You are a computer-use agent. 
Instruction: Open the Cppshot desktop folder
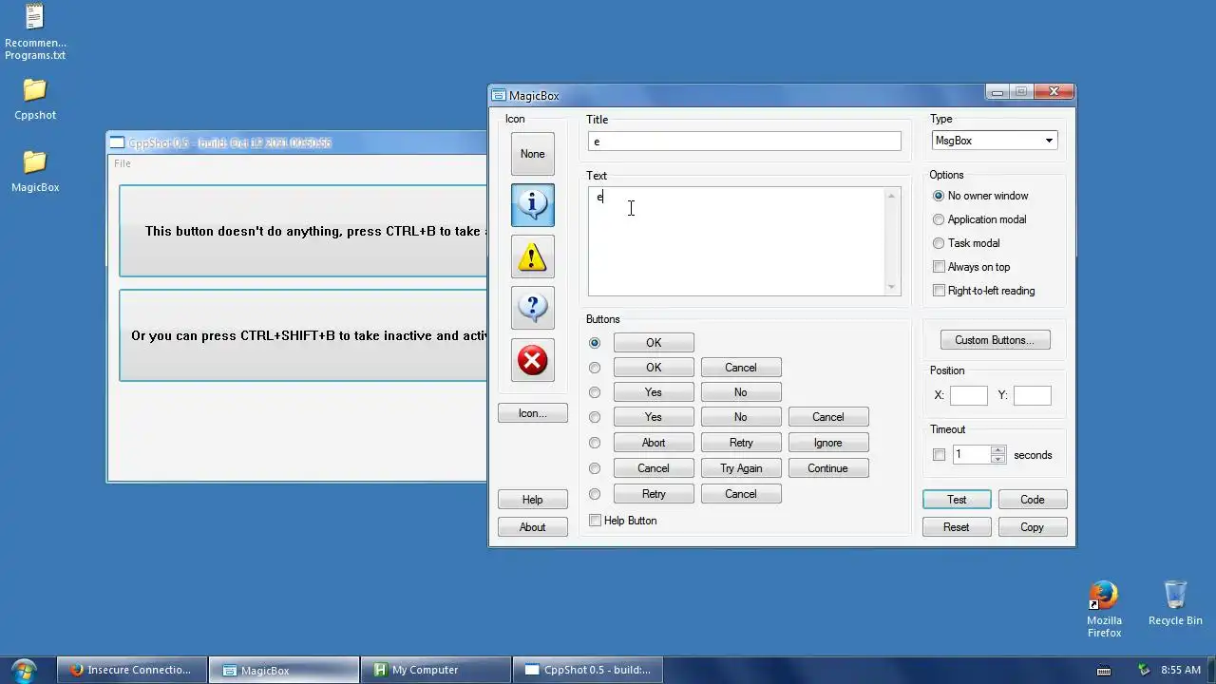pyautogui.click(x=35, y=99)
